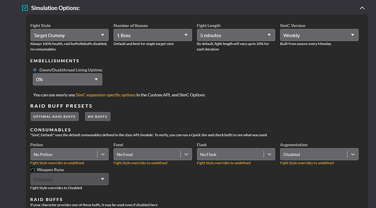The height and width of the screenshot is (208, 376).
Task: Click the Food dropdown arrow icon
Action: 186,154
